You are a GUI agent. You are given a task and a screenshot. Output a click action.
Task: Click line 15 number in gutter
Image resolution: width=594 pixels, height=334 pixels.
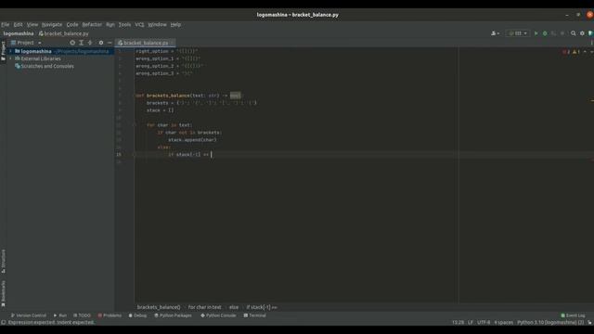tap(119, 155)
